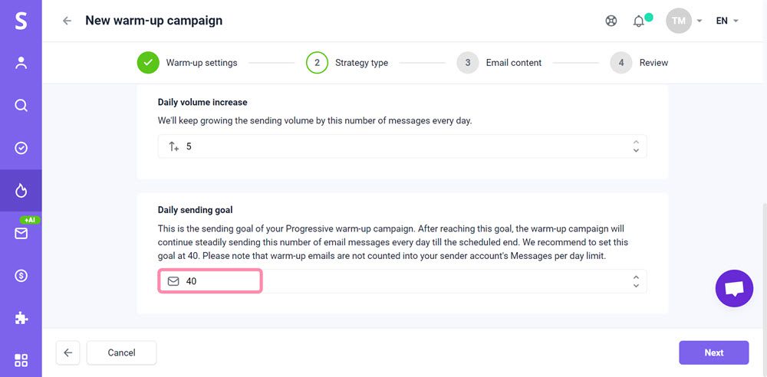Open the prospects person icon in sidebar

coord(21,64)
